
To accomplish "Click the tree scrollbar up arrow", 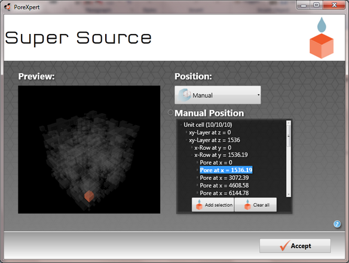I will pyautogui.click(x=289, y=123).
